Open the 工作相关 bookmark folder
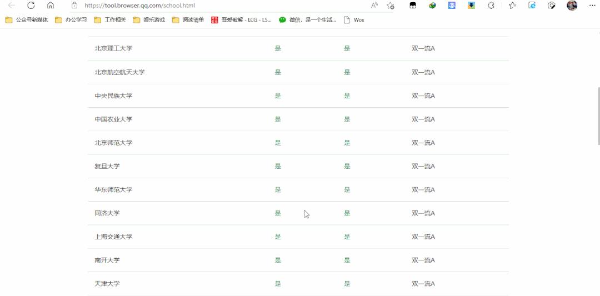Image resolution: width=600 pixels, height=296 pixels. point(110,20)
